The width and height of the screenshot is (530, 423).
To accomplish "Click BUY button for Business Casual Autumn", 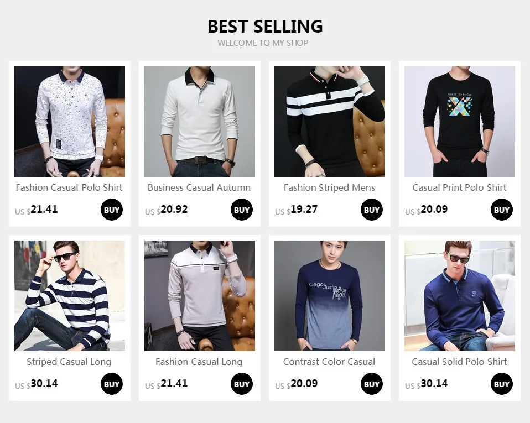I will [242, 210].
